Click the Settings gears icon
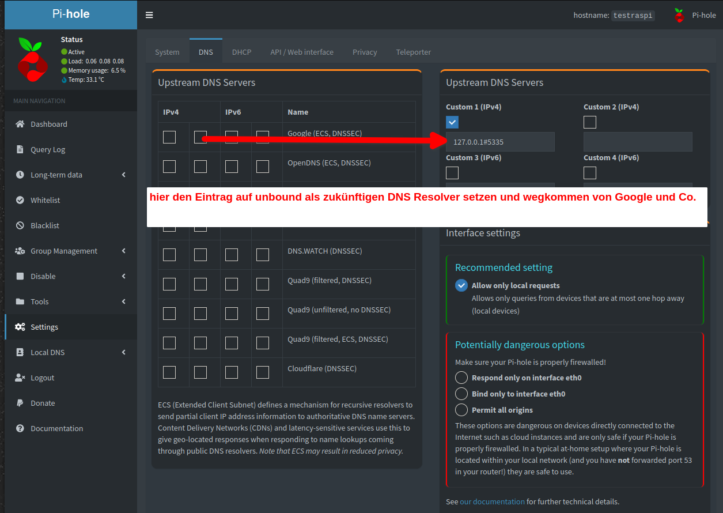Viewport: 723px width, 513px height. tap(20, 327)
